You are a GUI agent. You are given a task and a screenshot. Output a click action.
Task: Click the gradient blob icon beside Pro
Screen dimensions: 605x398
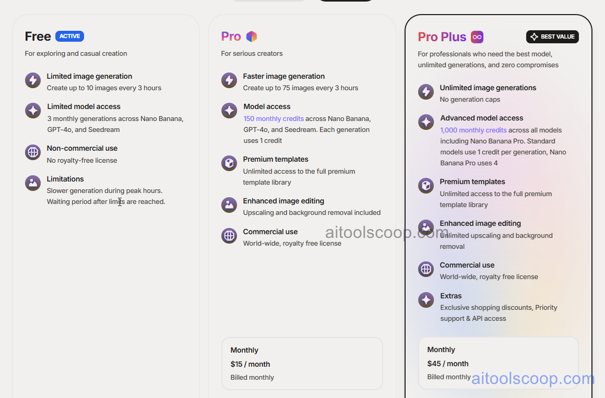252,37
